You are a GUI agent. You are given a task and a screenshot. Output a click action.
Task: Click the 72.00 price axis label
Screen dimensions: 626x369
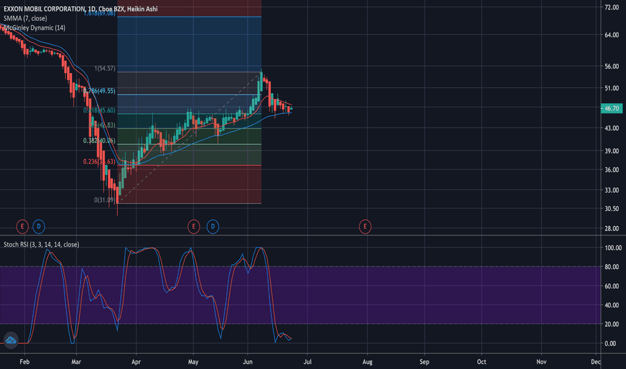(x=612, y=7)
